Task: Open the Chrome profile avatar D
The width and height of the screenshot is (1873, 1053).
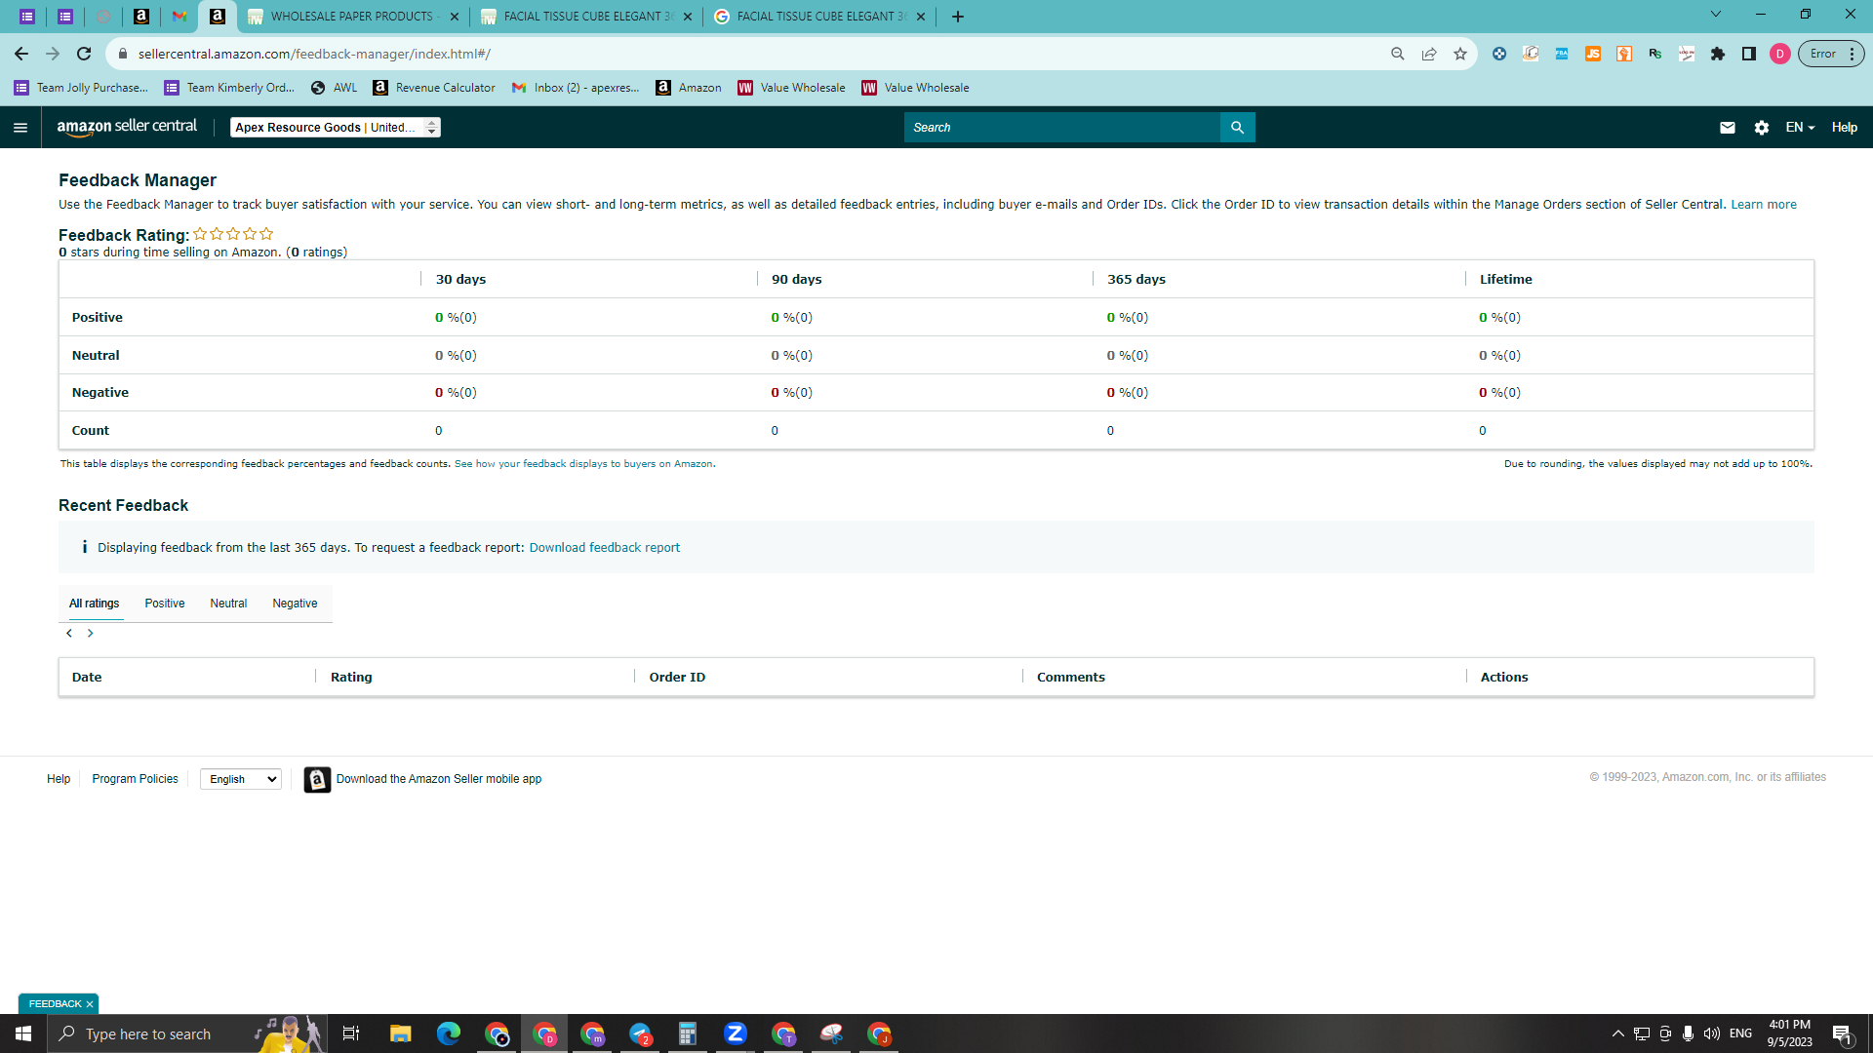Action: point(1780,54)
